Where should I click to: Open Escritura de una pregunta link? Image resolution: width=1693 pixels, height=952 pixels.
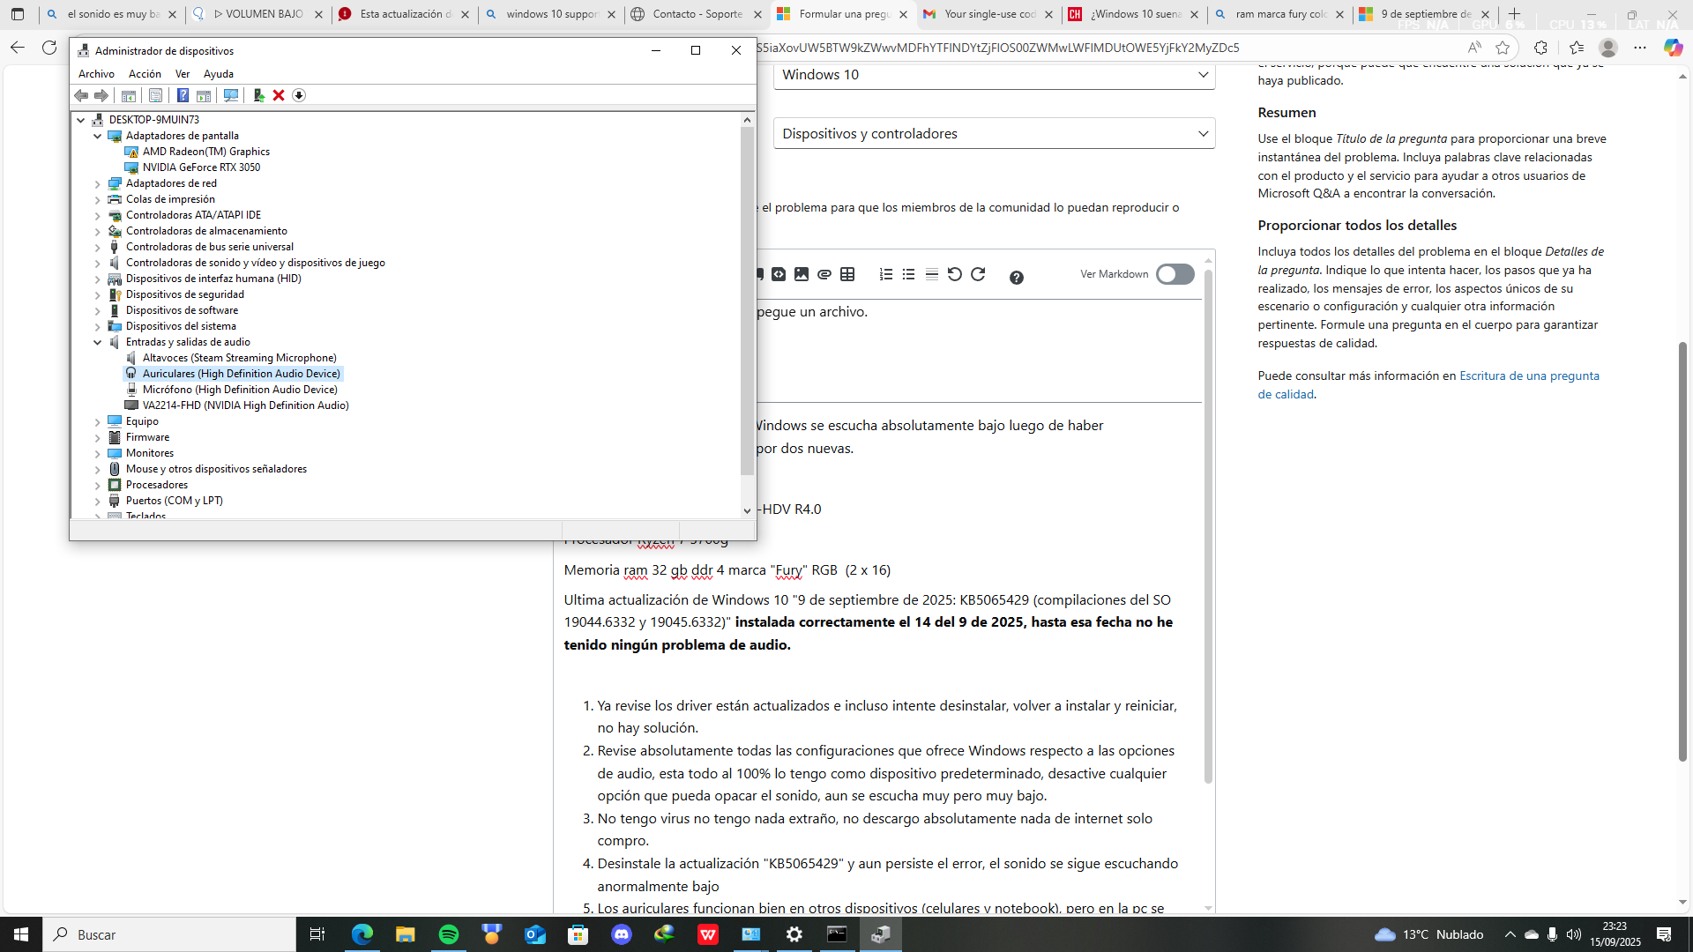(1528, 376)
